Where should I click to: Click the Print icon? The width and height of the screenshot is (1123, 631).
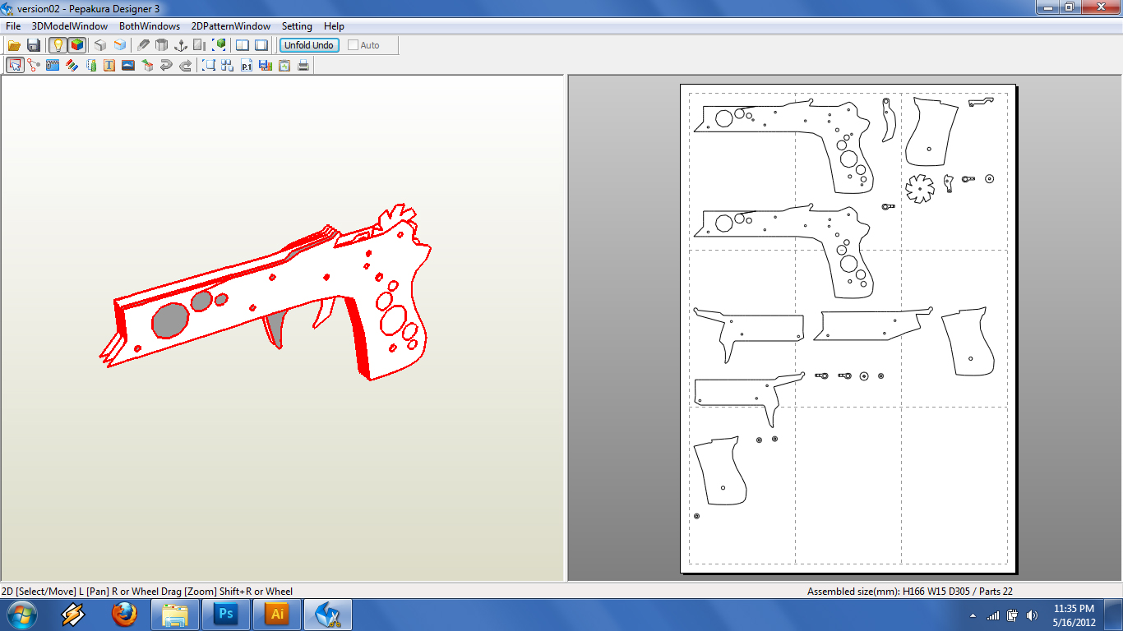coord(303,65)
